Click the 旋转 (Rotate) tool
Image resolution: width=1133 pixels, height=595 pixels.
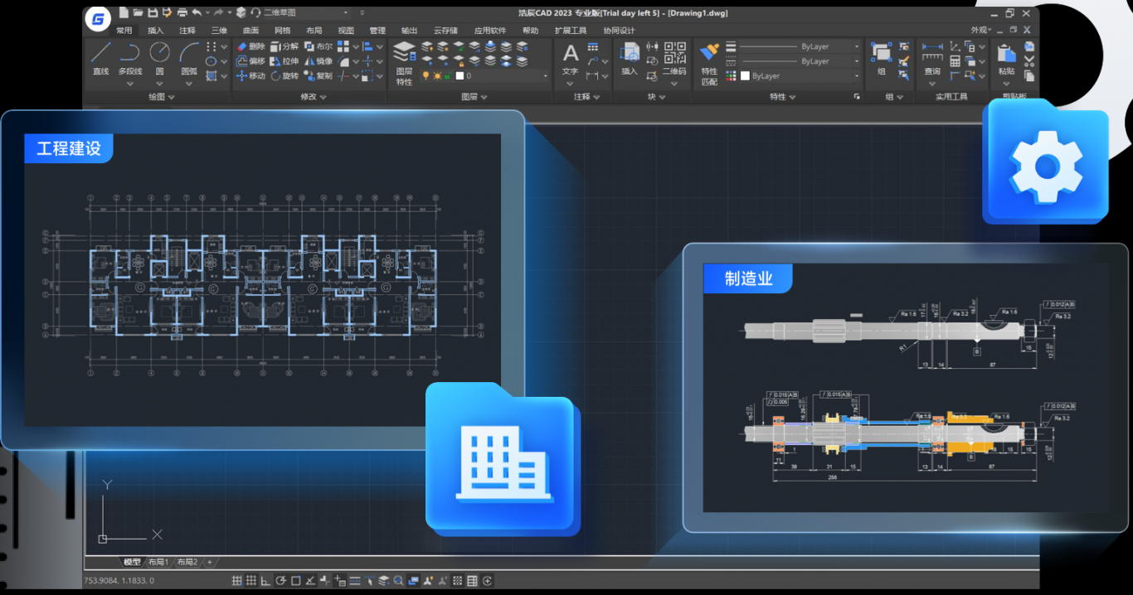pos(284,75)
